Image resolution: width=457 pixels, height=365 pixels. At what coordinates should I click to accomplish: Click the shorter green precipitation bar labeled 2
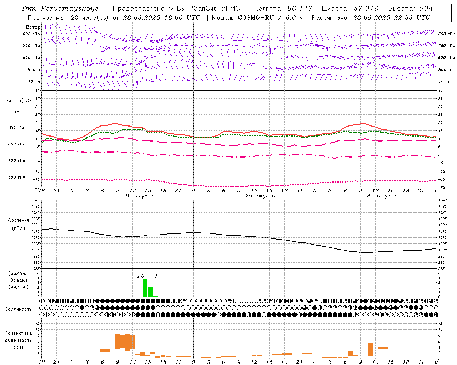pos(150,292)
